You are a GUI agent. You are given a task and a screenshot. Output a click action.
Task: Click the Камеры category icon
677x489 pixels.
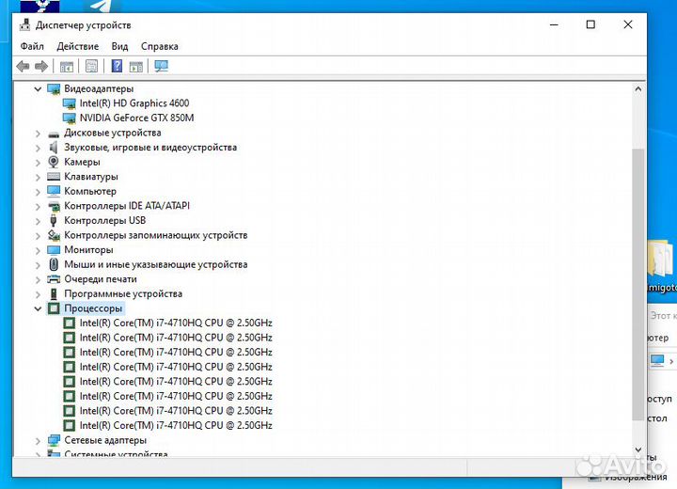click(x=54, y=162)
